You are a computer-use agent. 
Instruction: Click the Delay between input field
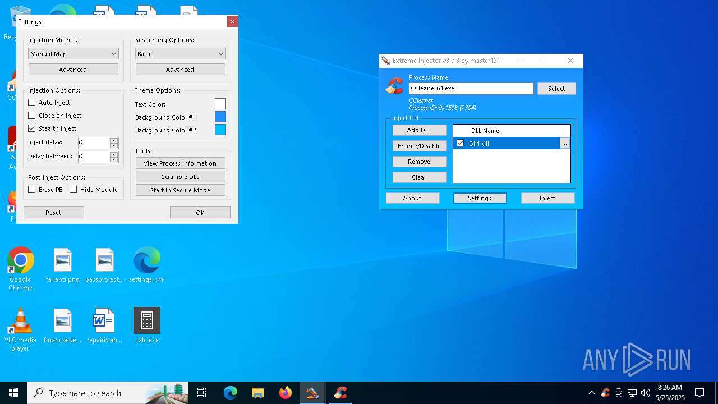(94, 157)
